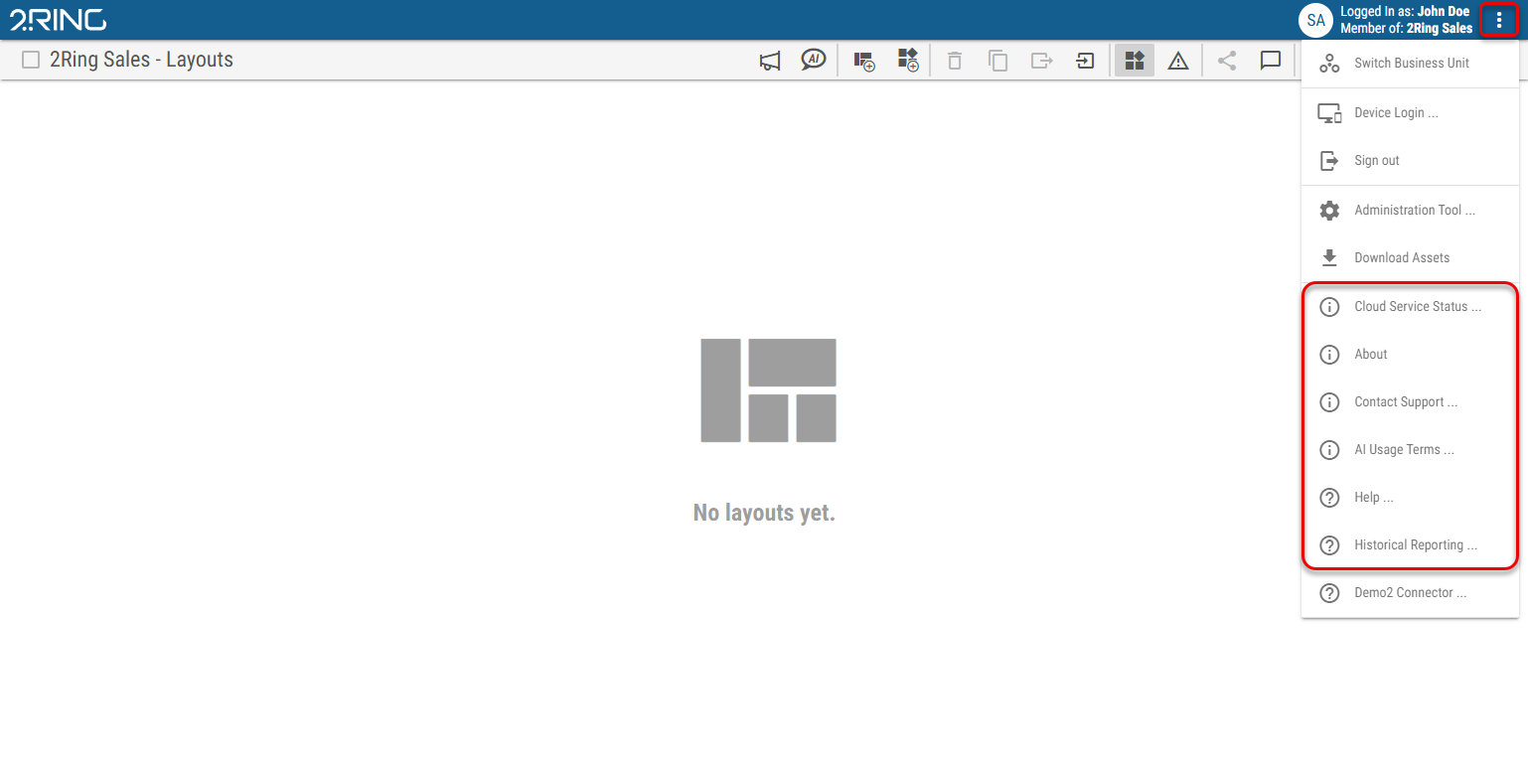Image resolution: width=1528 pixels, height=768 pixels.
Task: Share using the share icon
Action: [x=1226, y=60]
